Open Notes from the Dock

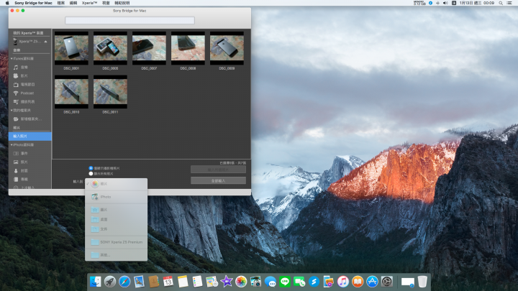[x=183, y=282]
